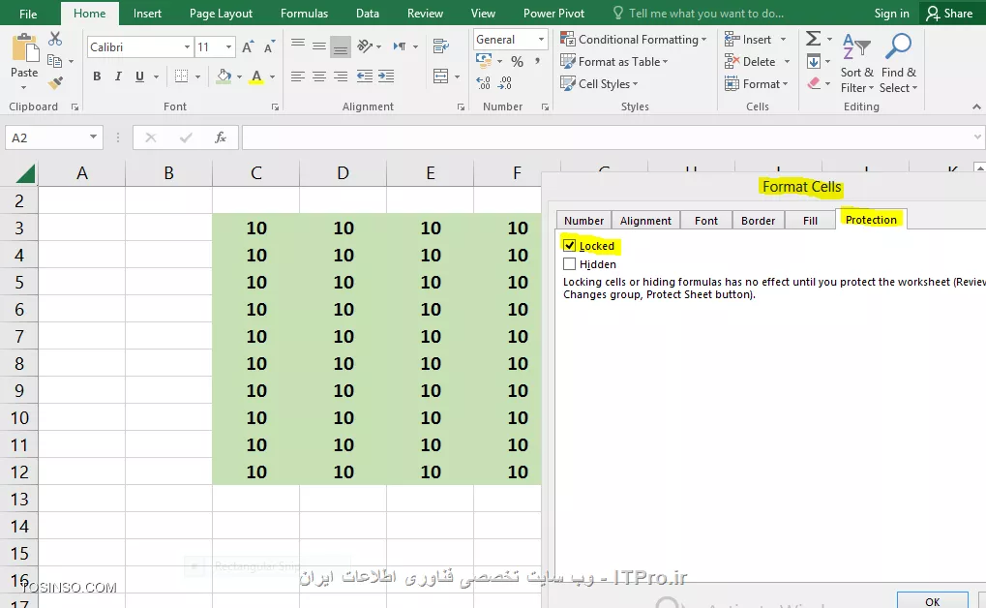This screenshot has height=608, width=986.
Task: Toggle Italic formatting
Action: coord(118,76)
